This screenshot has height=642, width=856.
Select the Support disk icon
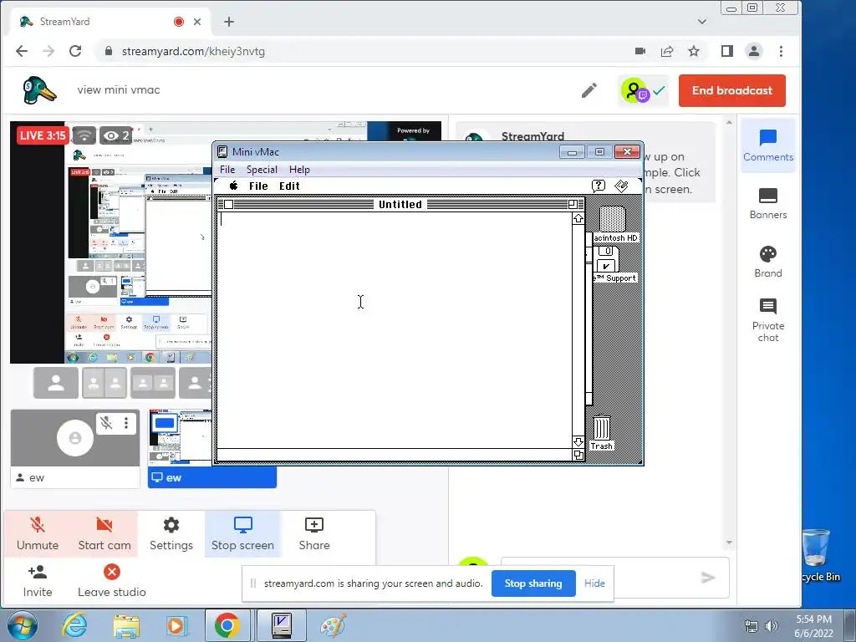(607, 259)
